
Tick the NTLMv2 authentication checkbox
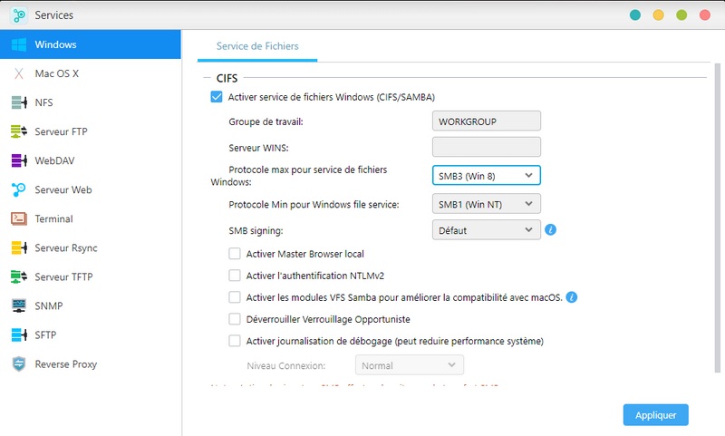tap(235, 276)
